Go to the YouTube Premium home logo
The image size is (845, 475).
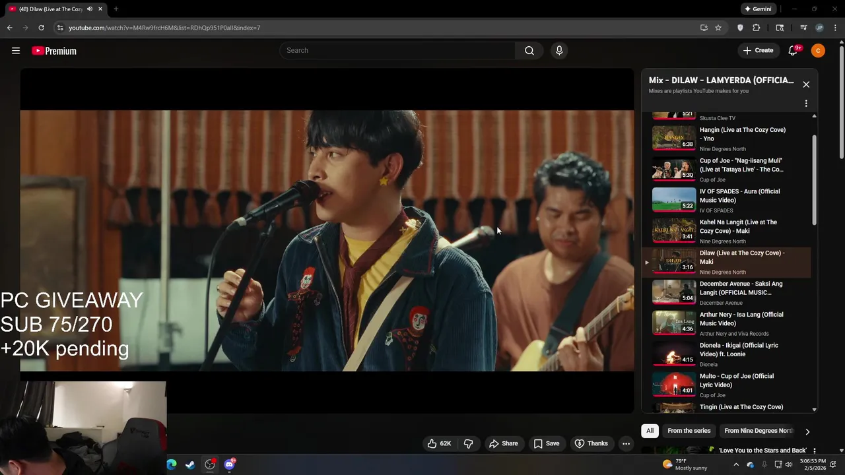pos(54,51)
